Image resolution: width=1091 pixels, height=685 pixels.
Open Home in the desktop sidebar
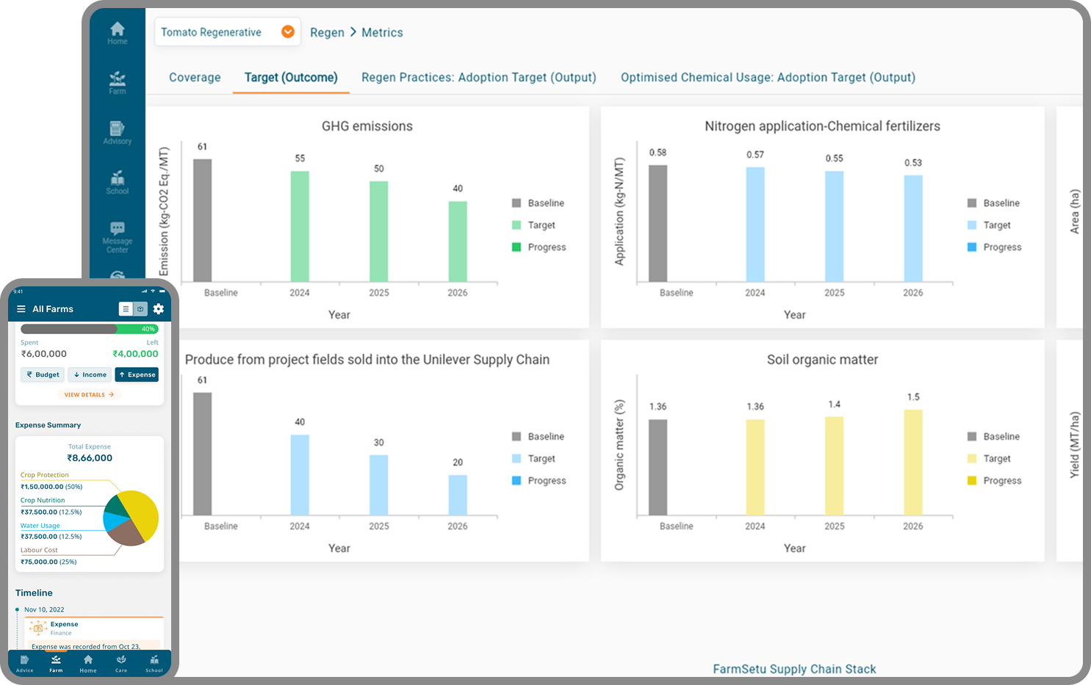click(117, 33)
